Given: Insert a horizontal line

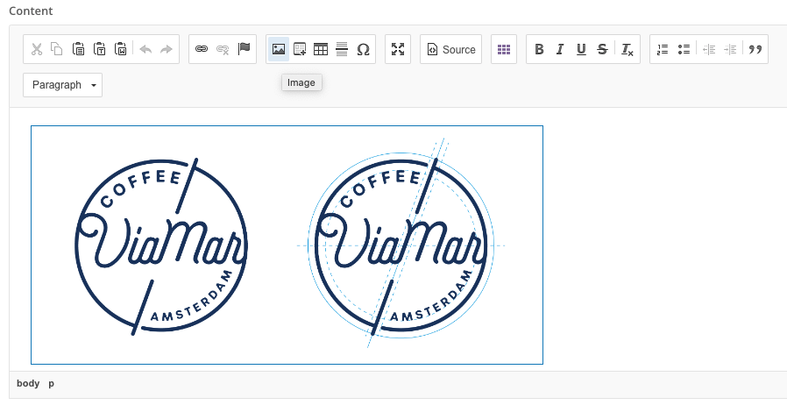Looking at the screenshot, I should (x=342, y=49).
